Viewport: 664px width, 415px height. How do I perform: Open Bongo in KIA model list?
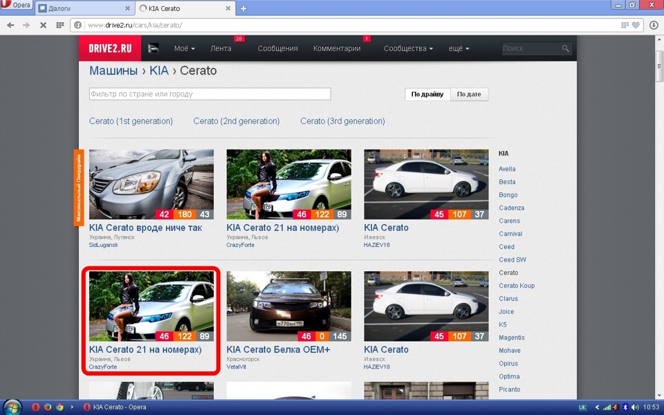click(508, 195)
